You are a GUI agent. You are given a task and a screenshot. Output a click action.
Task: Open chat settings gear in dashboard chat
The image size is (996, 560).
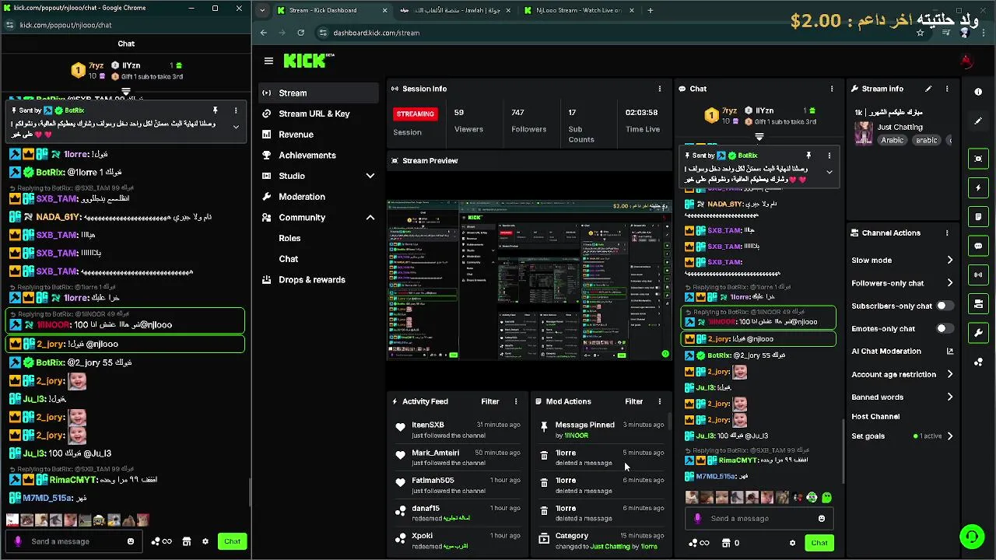point(792,543)
